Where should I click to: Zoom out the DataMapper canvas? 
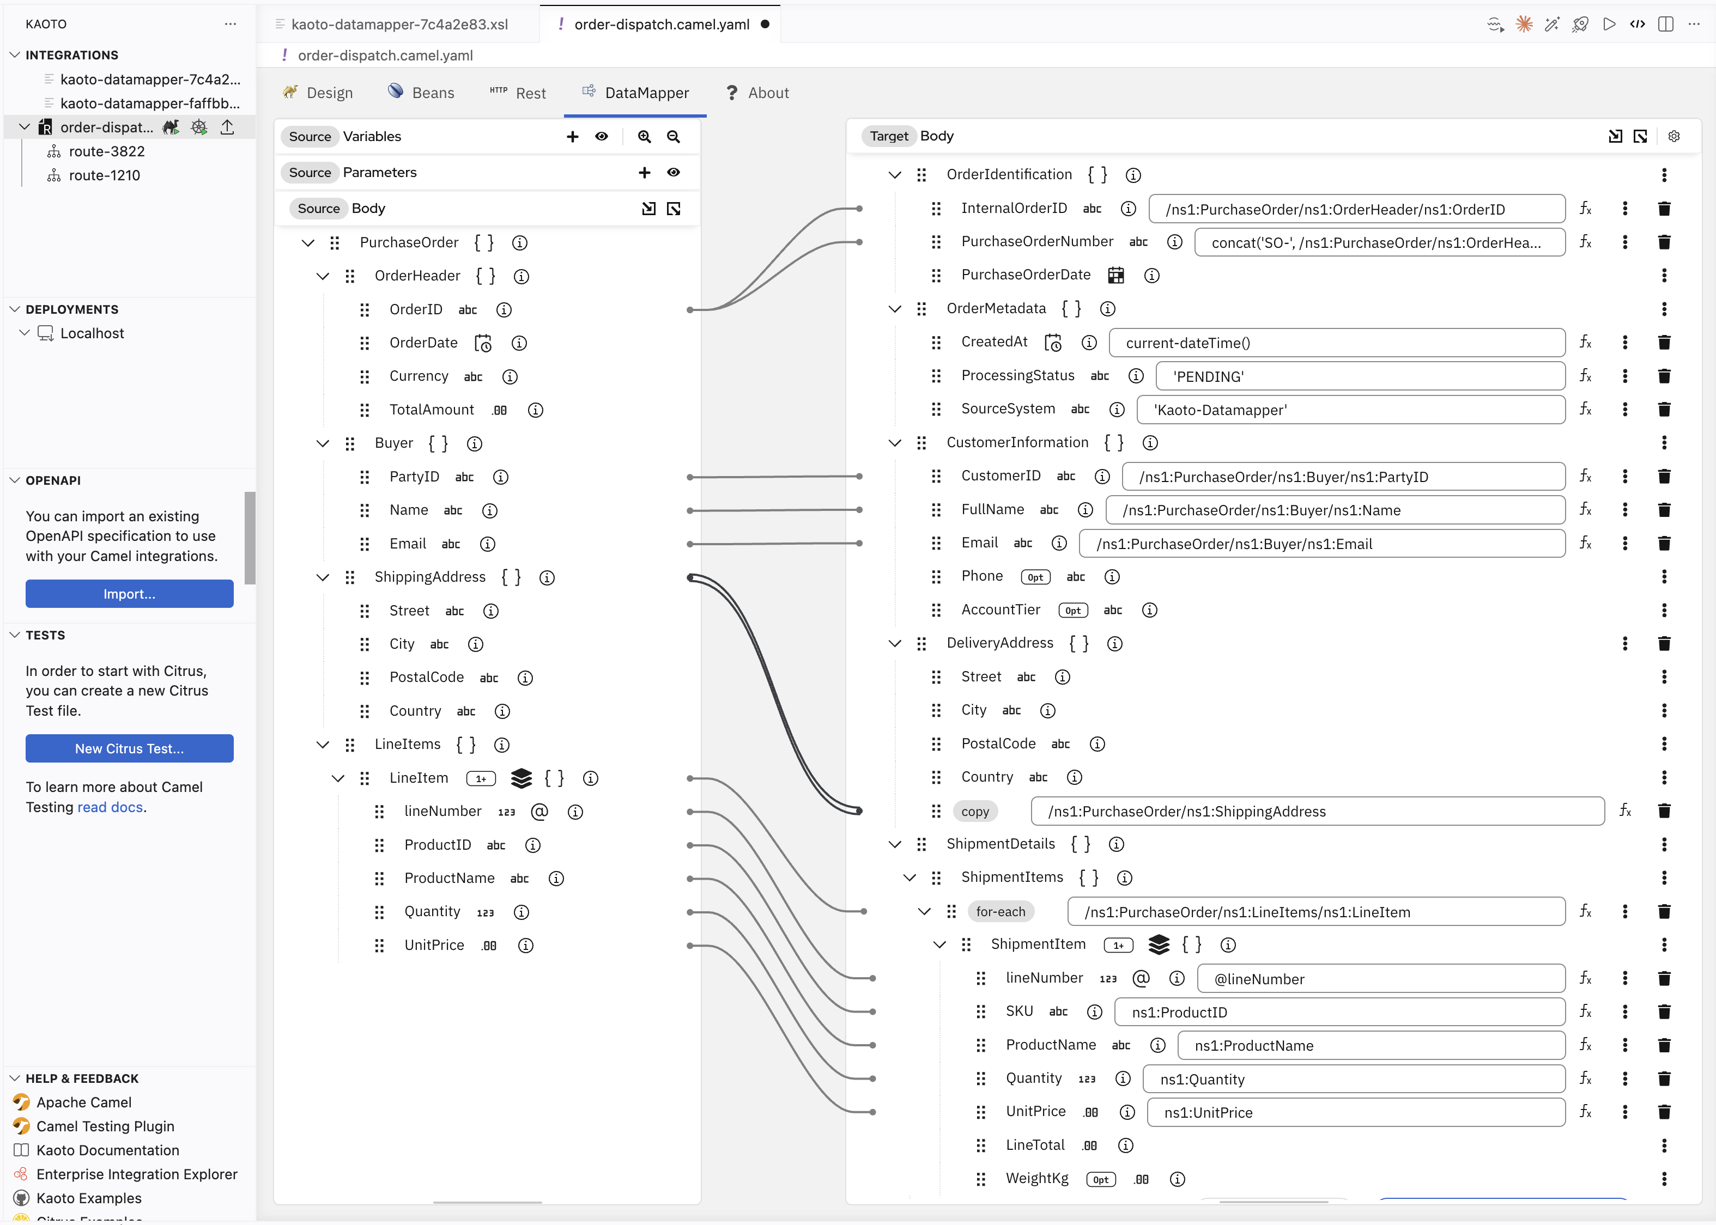pos(673,137)
